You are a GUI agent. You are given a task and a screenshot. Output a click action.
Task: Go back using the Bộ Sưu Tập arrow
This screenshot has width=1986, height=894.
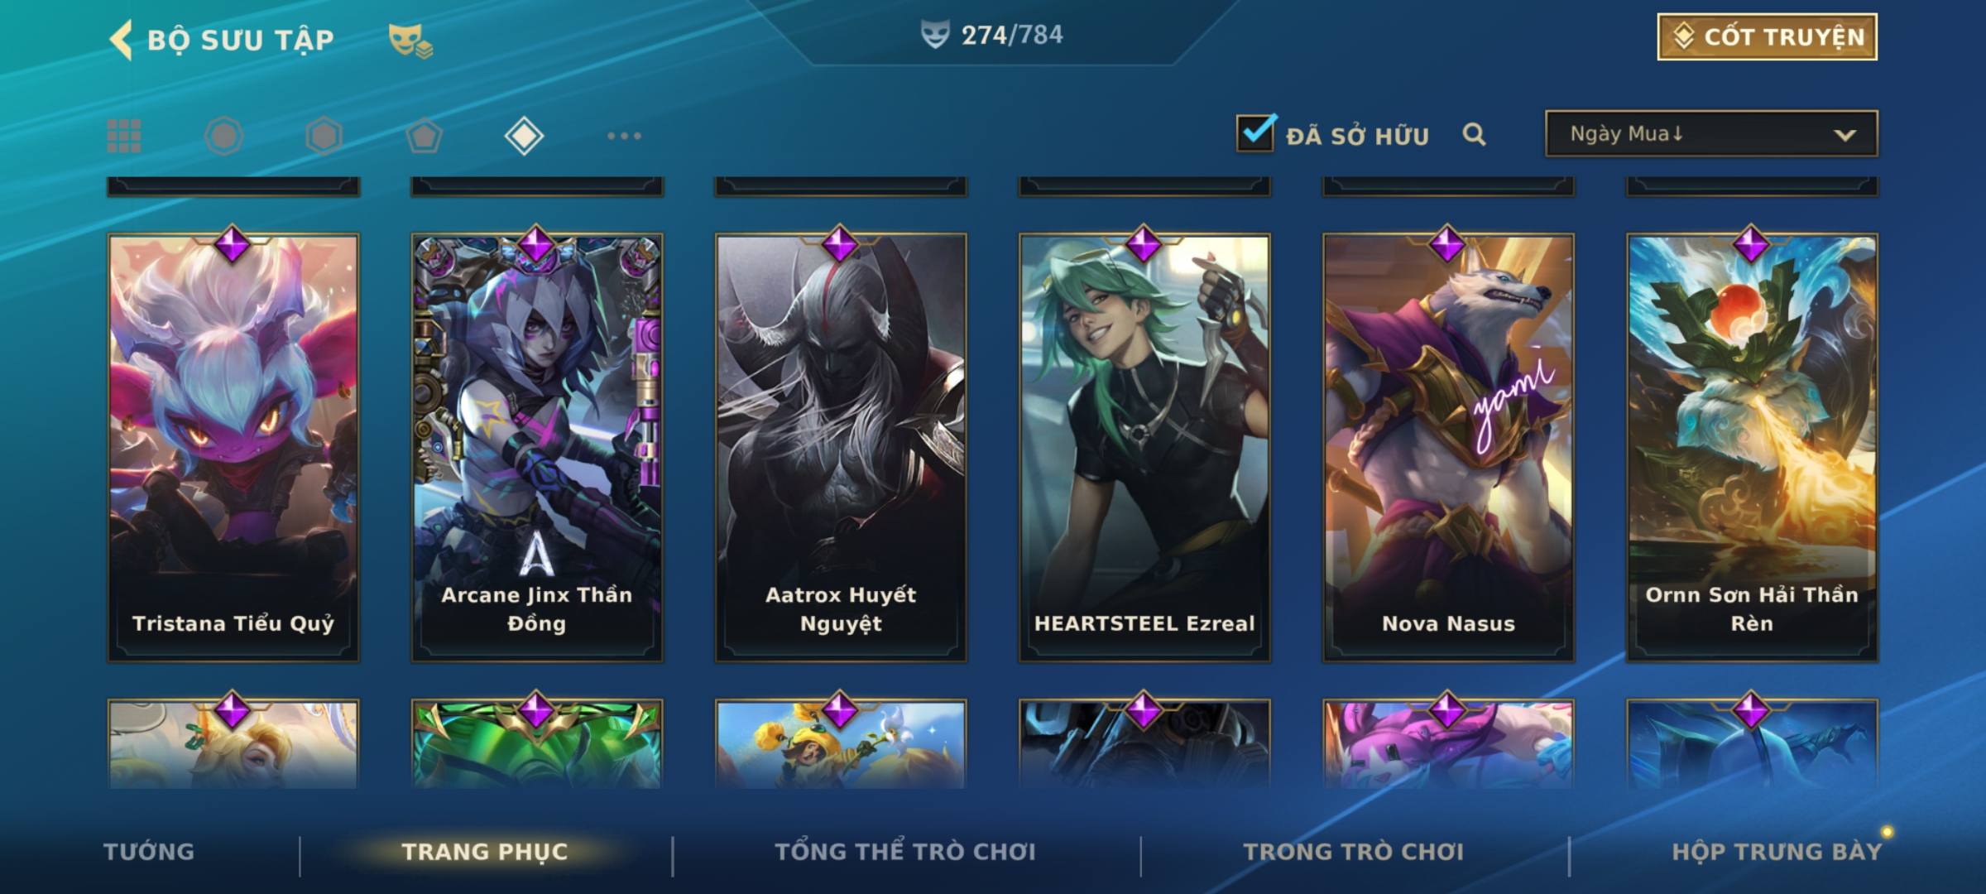coord(122,40)
